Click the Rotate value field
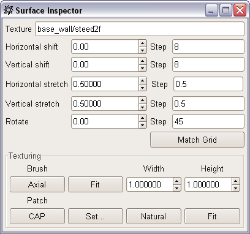 click(105, 121)
